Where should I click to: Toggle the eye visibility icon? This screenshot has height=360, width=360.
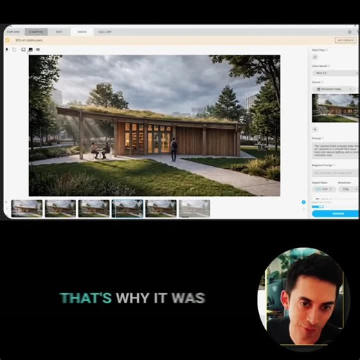(38, 50)
